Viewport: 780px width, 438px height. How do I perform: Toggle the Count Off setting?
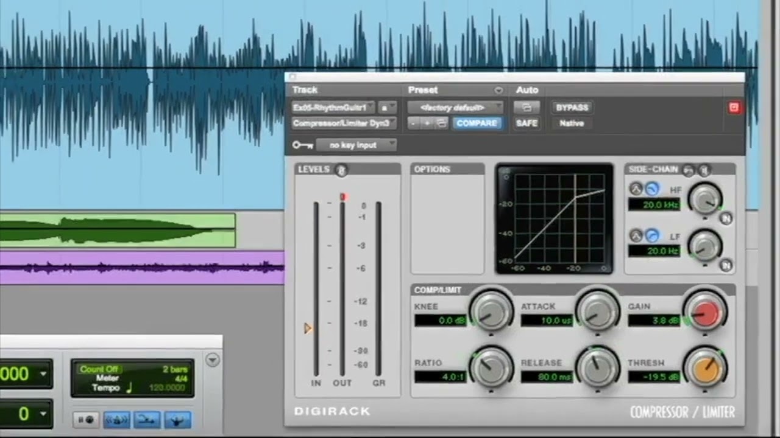tap(99, 369)
